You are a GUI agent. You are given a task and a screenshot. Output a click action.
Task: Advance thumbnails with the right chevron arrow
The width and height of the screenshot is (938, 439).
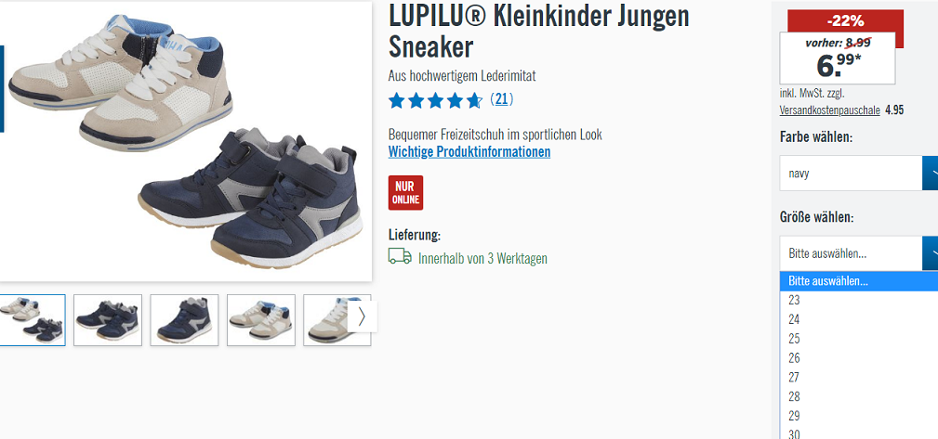pyautogui.click(x=362, y=316)
